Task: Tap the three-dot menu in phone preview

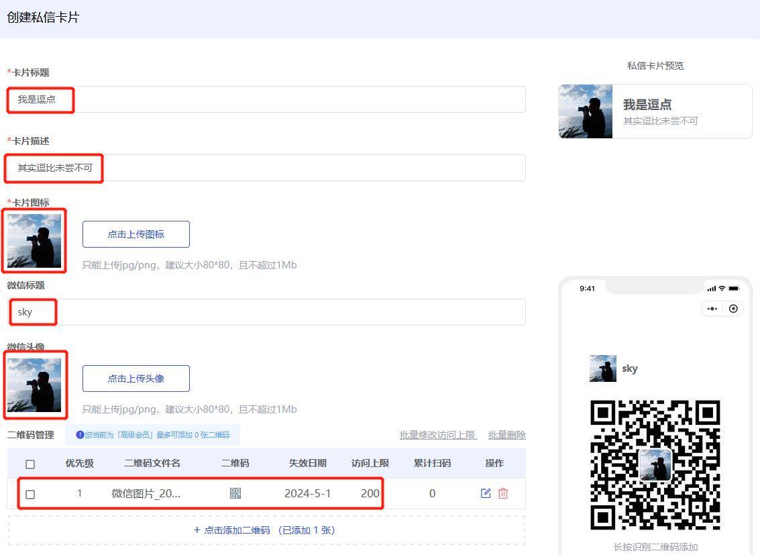Action: click(712, 309)
